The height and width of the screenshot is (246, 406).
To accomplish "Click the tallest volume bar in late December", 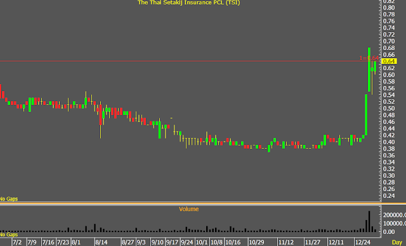I will 369,221.
